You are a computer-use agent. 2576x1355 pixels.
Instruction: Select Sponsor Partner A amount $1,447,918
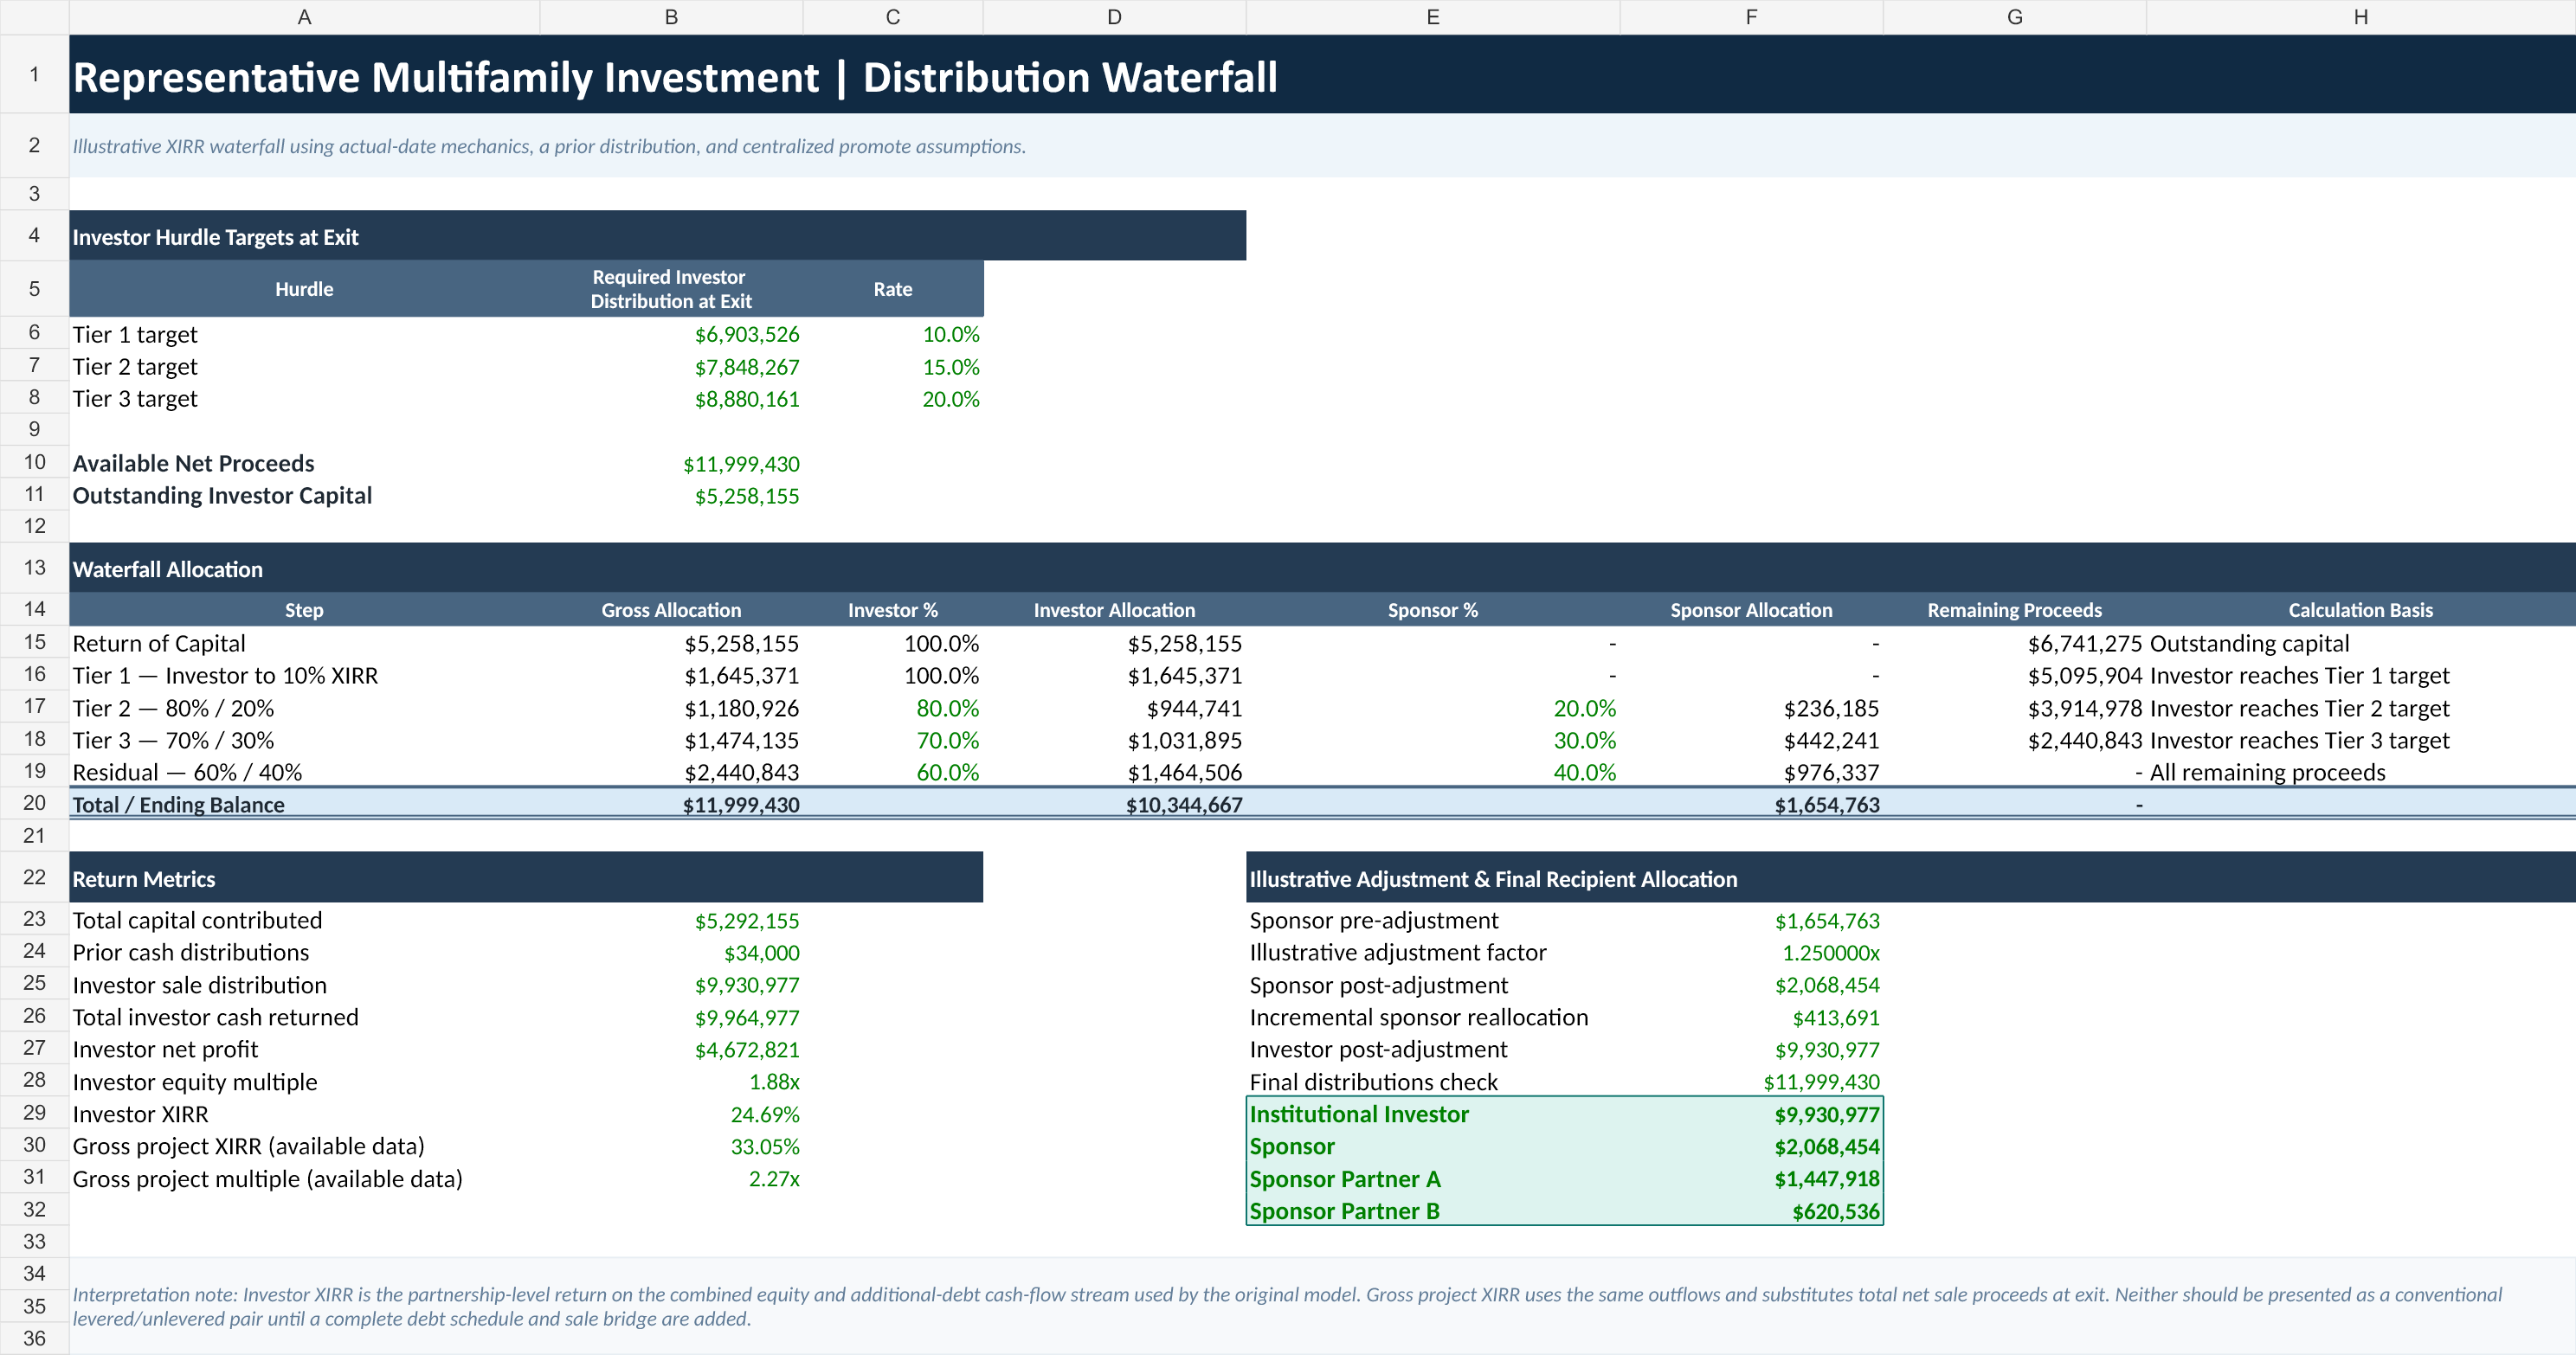pos(1827,1179)
